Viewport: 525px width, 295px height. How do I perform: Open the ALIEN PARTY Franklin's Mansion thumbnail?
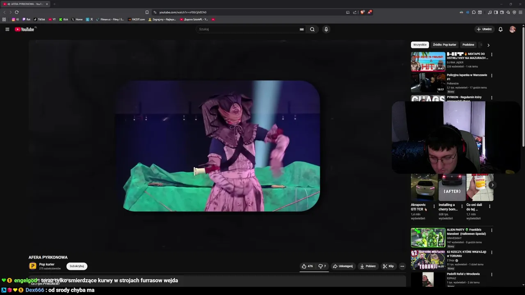click(428, 237)
